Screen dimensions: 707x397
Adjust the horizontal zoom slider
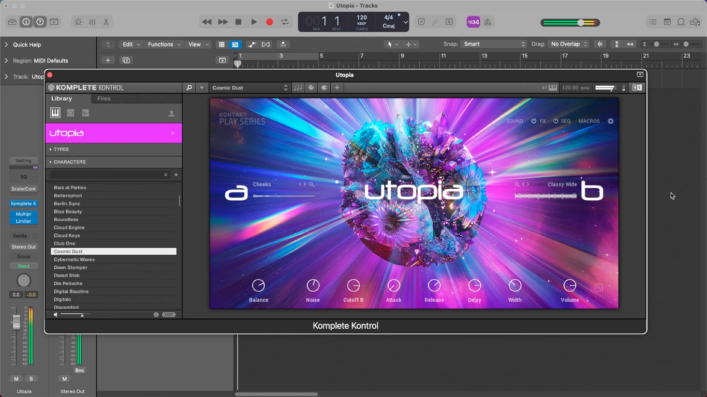[x=686, y=44]
